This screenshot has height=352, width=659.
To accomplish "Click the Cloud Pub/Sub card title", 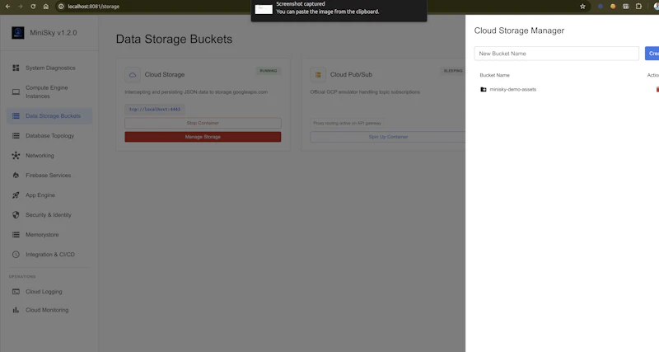I will (x=351, y=74).
